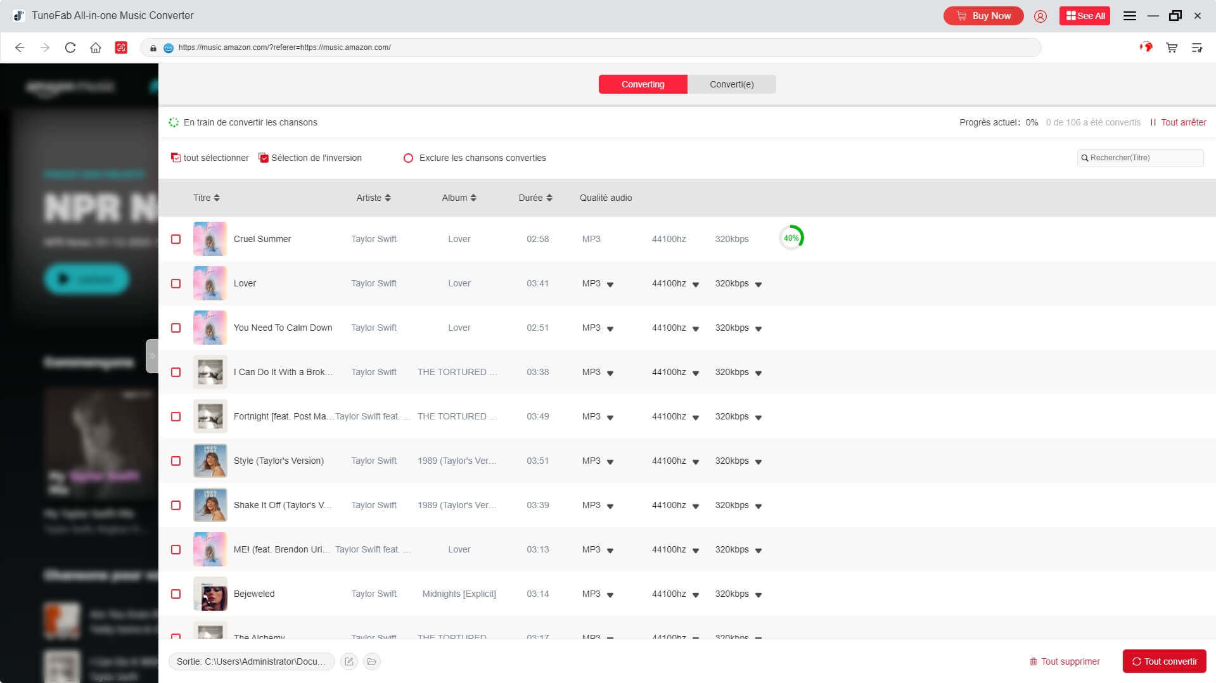The image size is (1216, 683).
Task: Open the hamburger menu icon
Action: coord(1129,16)
